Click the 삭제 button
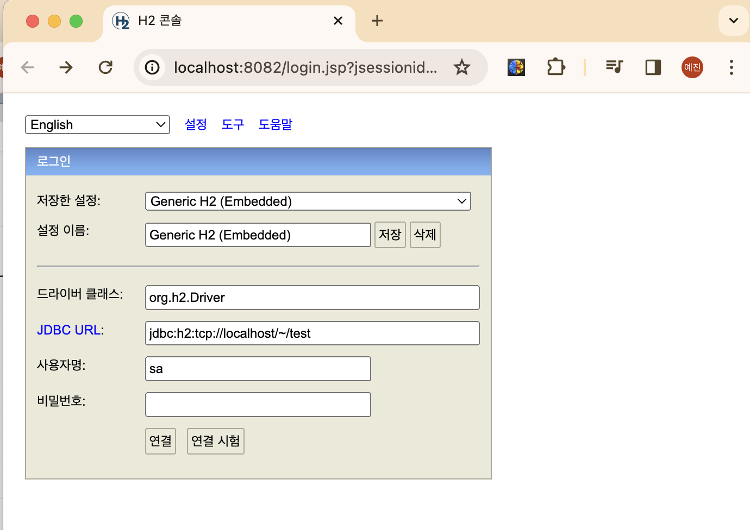 click(425, 235)
